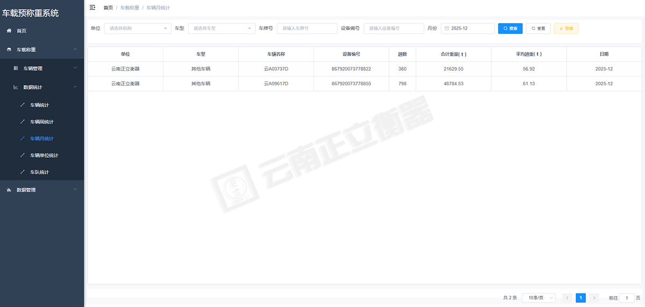Collapse the 数据统计 submenu chevron
This screenshot has height=307, width=645.
(75, 87)
